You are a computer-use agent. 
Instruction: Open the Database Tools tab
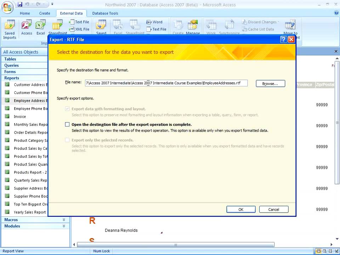[105, 13]
